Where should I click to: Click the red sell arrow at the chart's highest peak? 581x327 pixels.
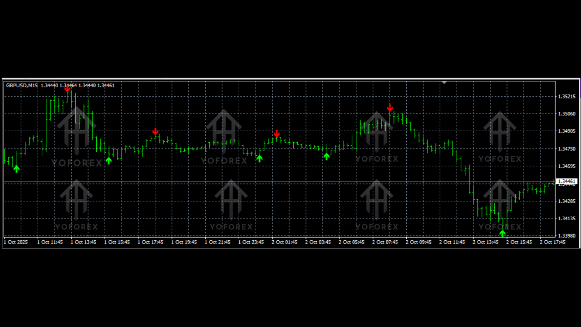(68, 89)
